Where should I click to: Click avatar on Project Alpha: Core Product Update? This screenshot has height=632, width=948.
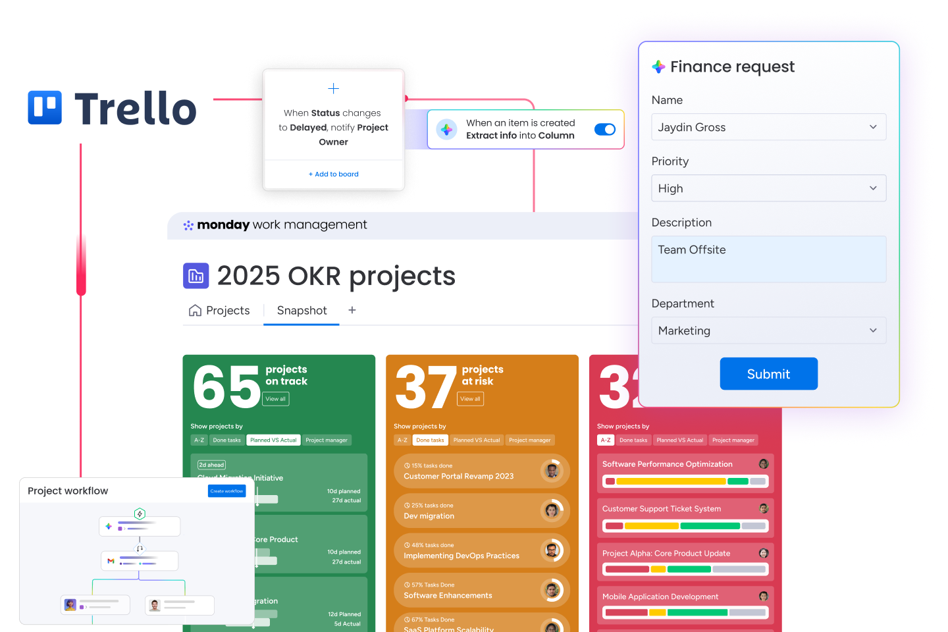[764, 553]
